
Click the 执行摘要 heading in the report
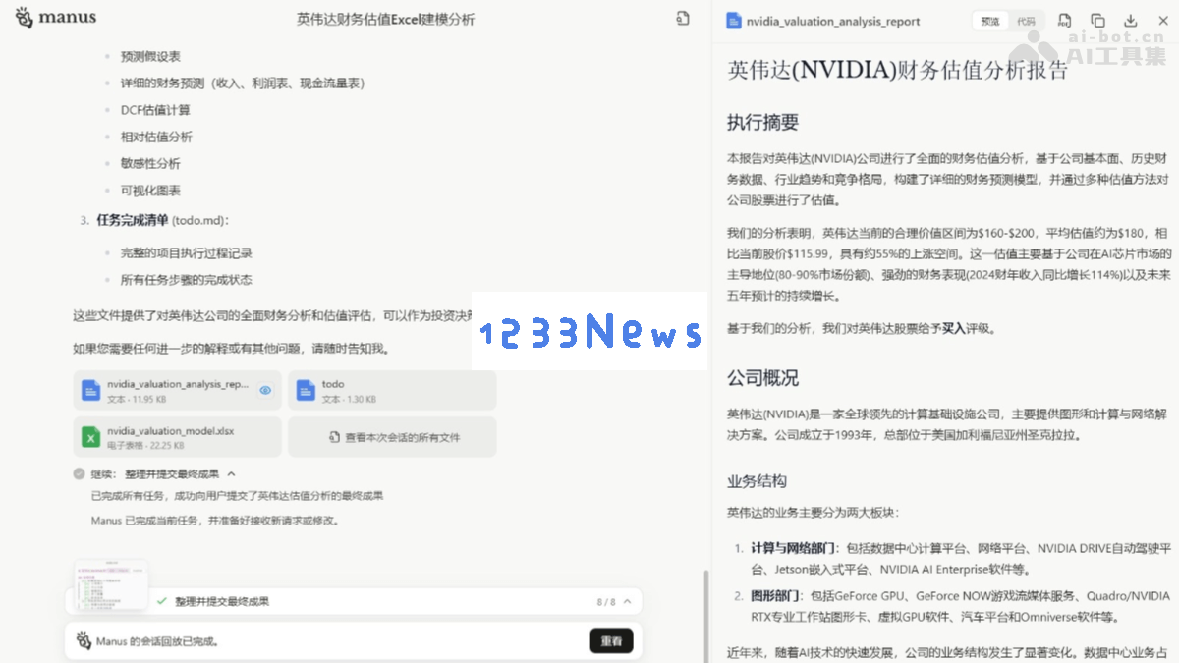coord(762,123)
